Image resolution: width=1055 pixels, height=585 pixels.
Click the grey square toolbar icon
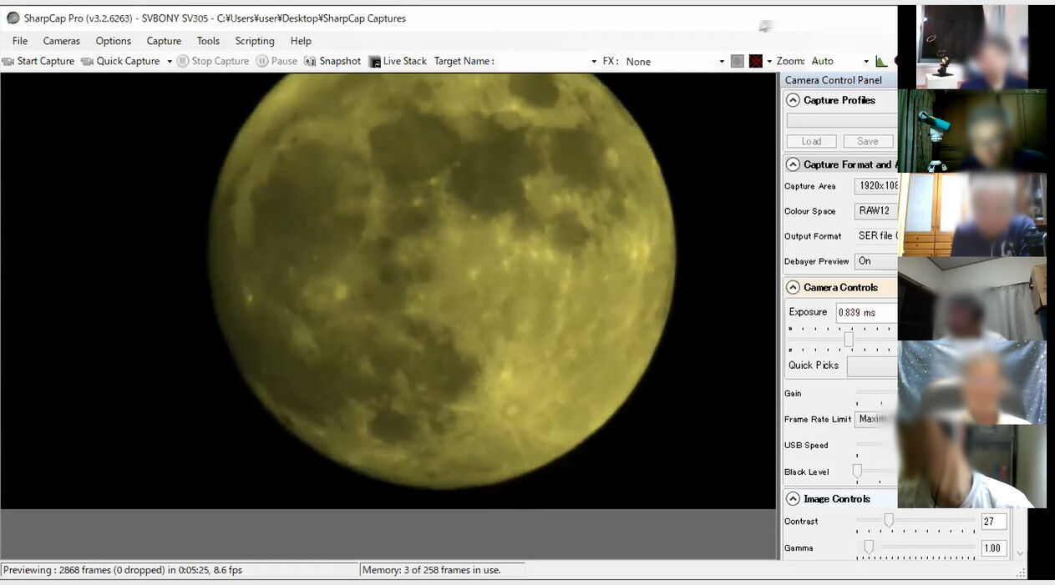tap(737, 61)
